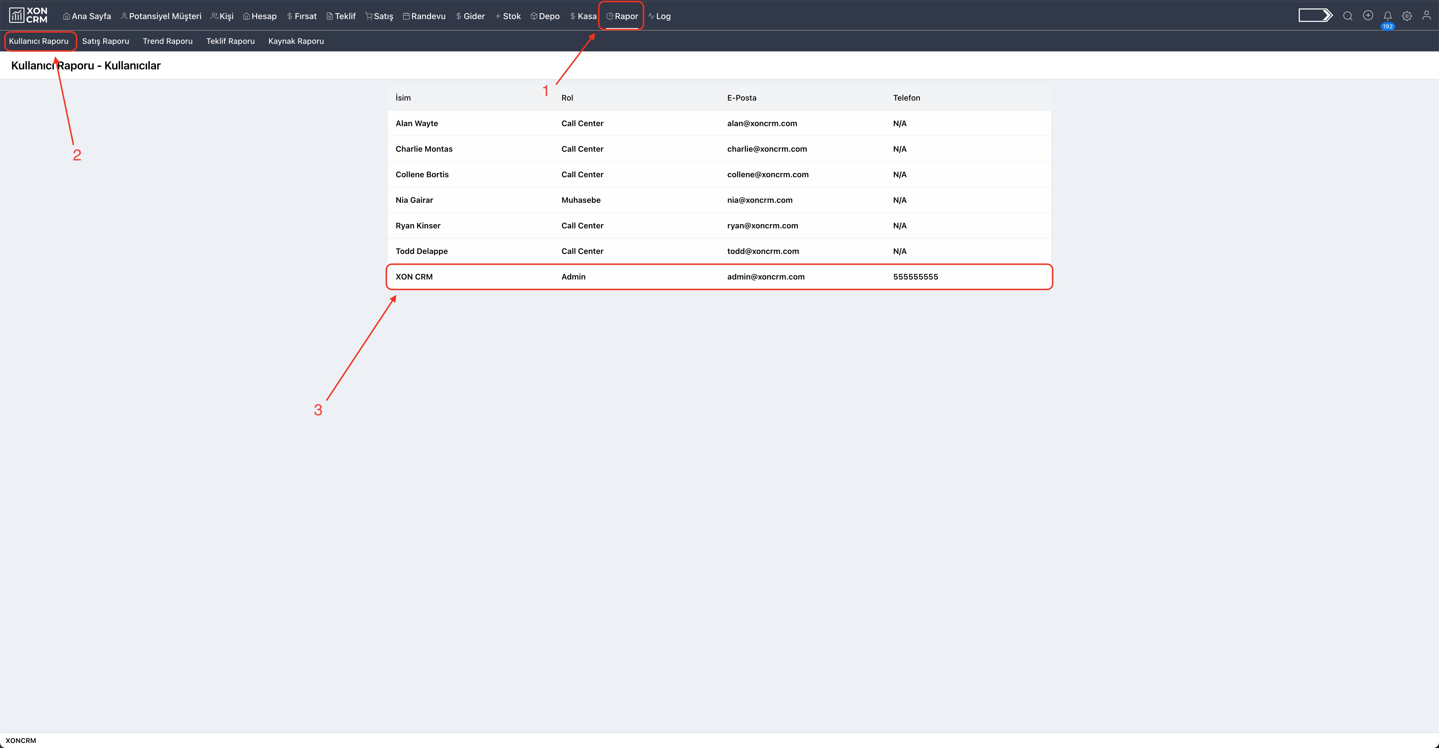Click the nia@xoncrm.com email
The height and width of the screenshot is (748, 1439).
[x=760, y=200]
